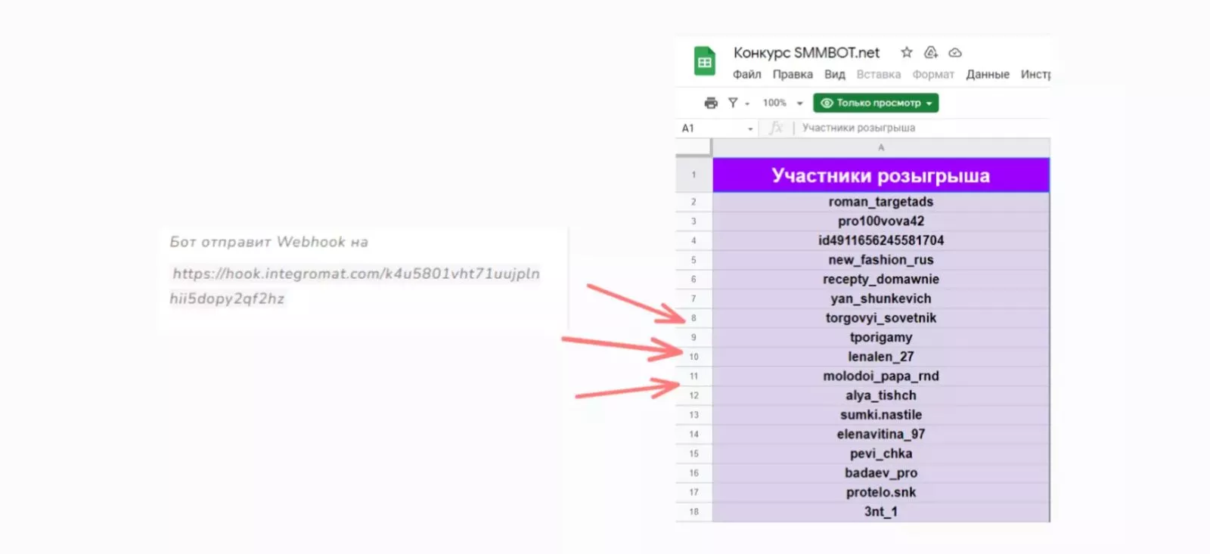1210x554 pixels.
Task: Open the Данные menu
Action: 987,74
